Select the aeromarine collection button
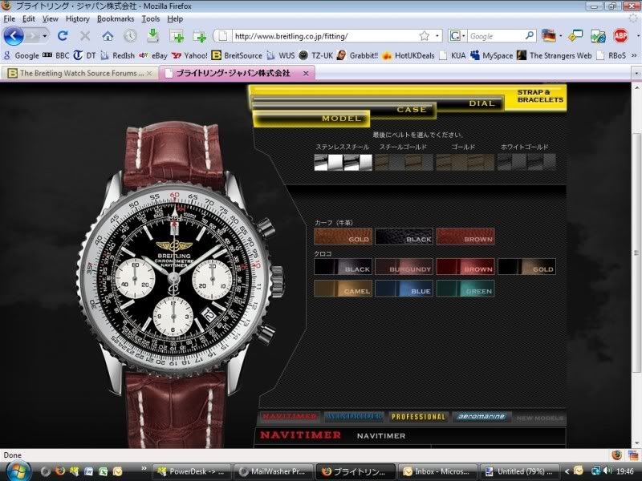The width and height of the screenshot is (642, 481). (x=481, y=417)
